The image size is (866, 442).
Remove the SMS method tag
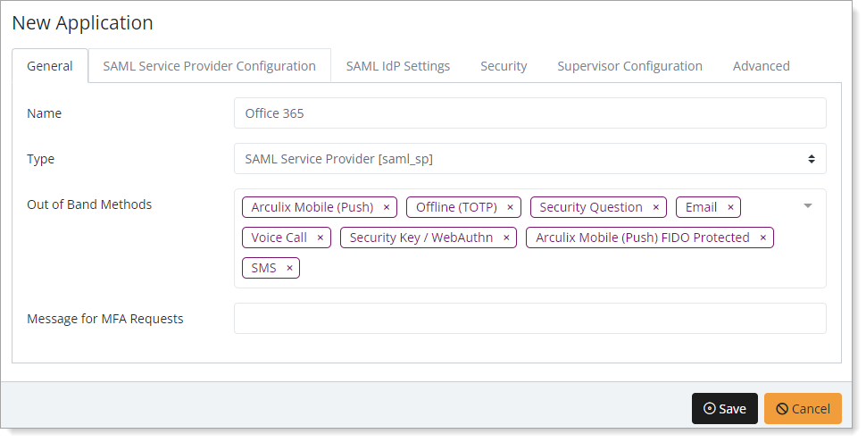289,269
